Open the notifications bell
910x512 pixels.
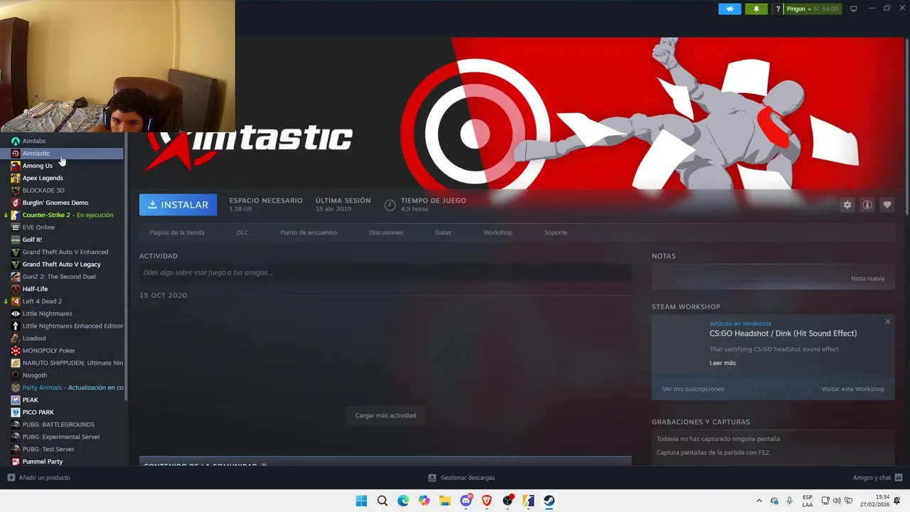(756, 9)
